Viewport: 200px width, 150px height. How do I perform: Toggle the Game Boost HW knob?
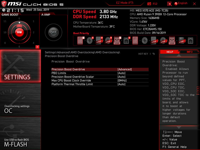tap(19, 32)
